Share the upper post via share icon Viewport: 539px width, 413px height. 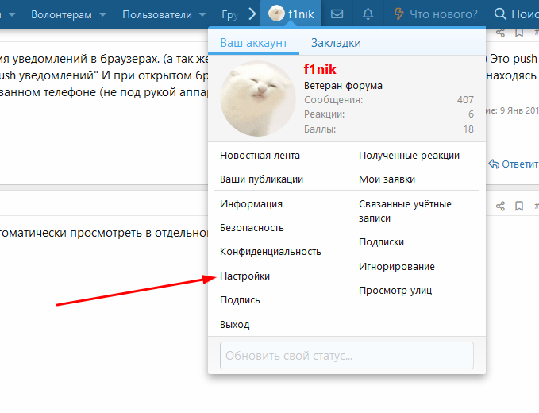[x=500, y=33]
